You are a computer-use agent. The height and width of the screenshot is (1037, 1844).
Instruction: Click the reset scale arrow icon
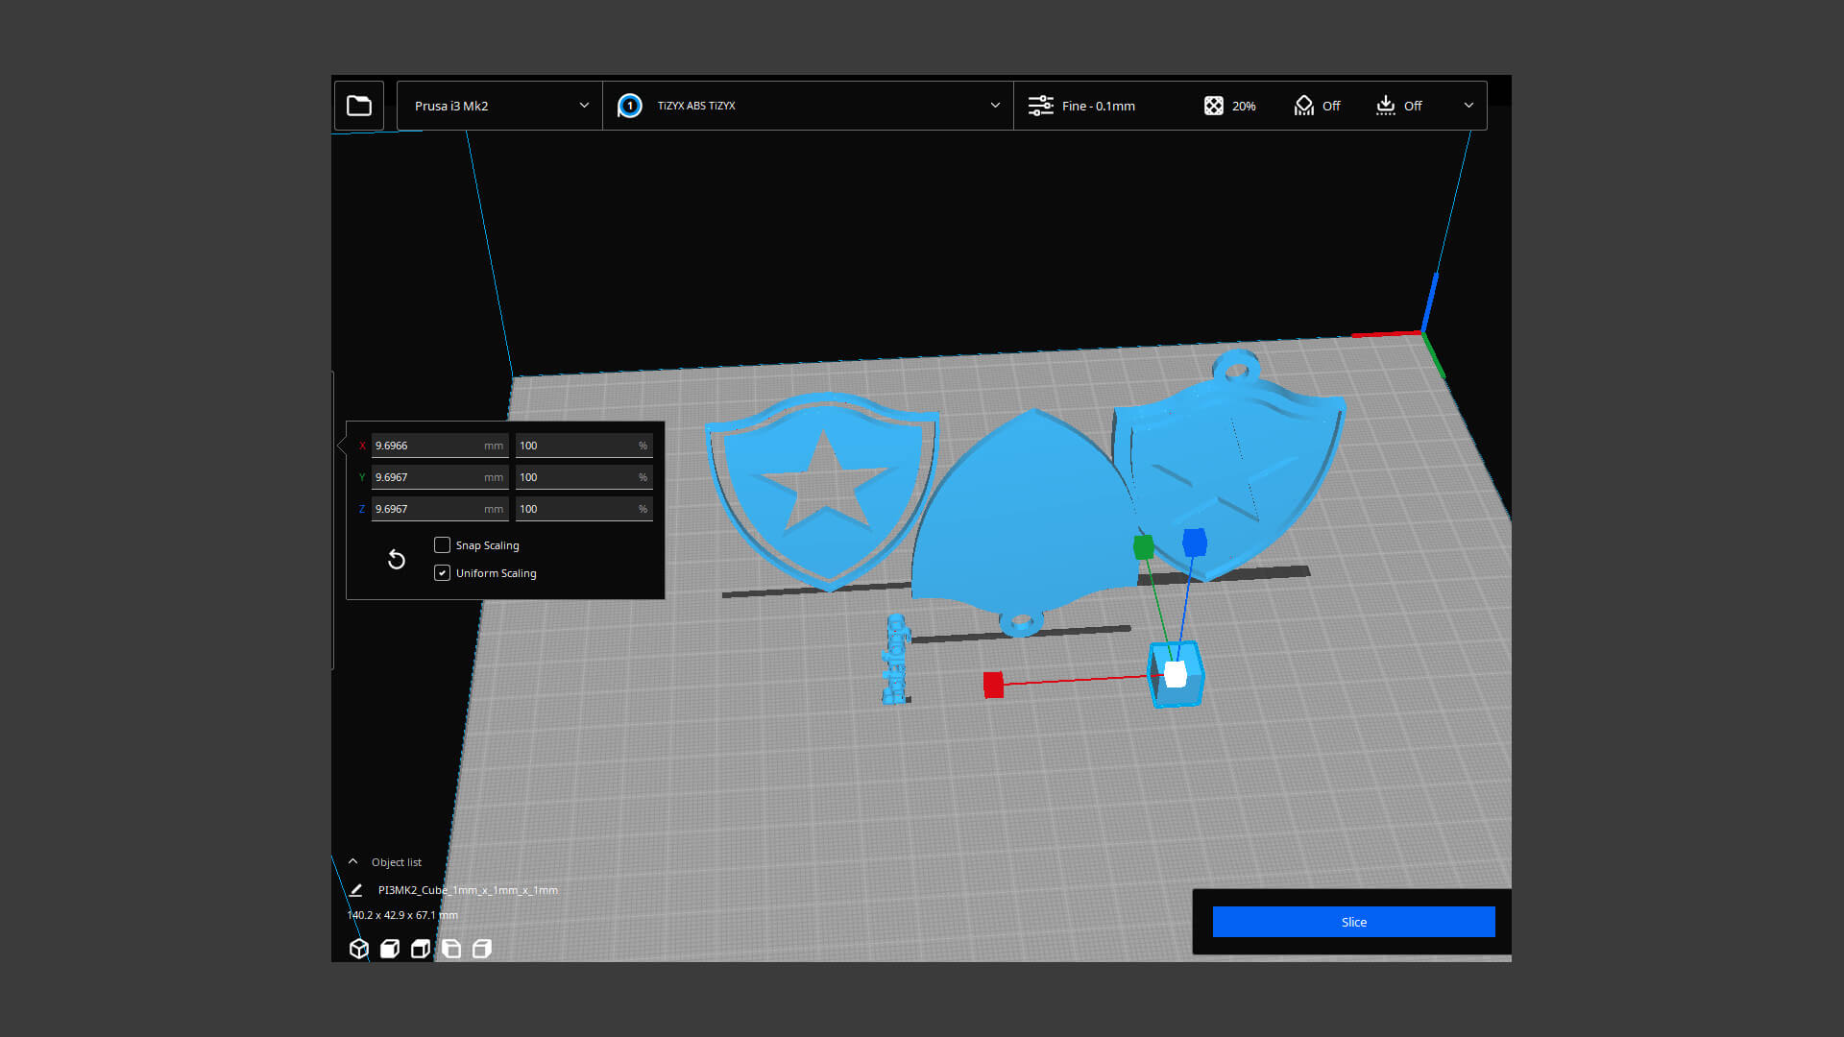(397, 559)
